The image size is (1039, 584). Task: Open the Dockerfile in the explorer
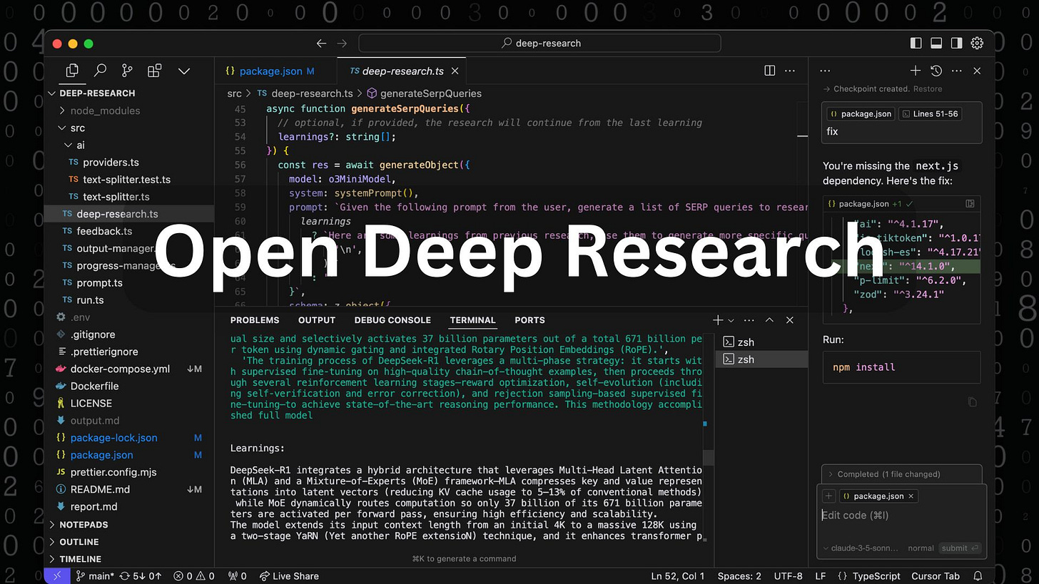coord(94,386)
